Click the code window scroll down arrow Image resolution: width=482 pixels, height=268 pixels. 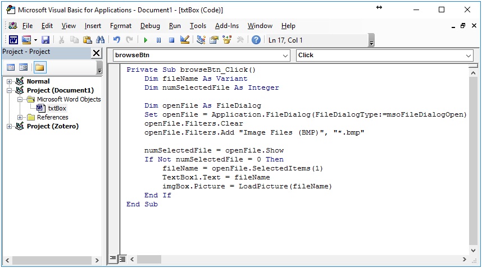coord(473,250)
